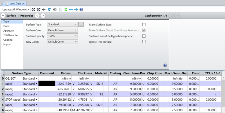
Task: Check Surface Cannot Be Hyperhemispheric
Action: coord(144,36)
